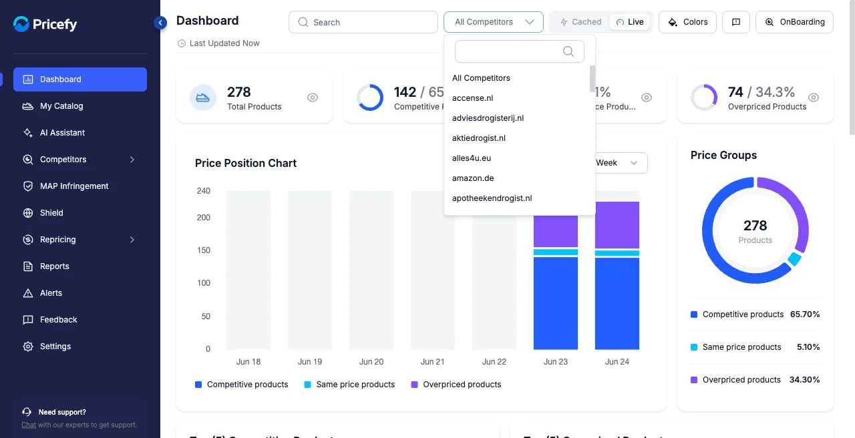Click the Price Groups 'Competitive products' row

[x=755, y=314]
